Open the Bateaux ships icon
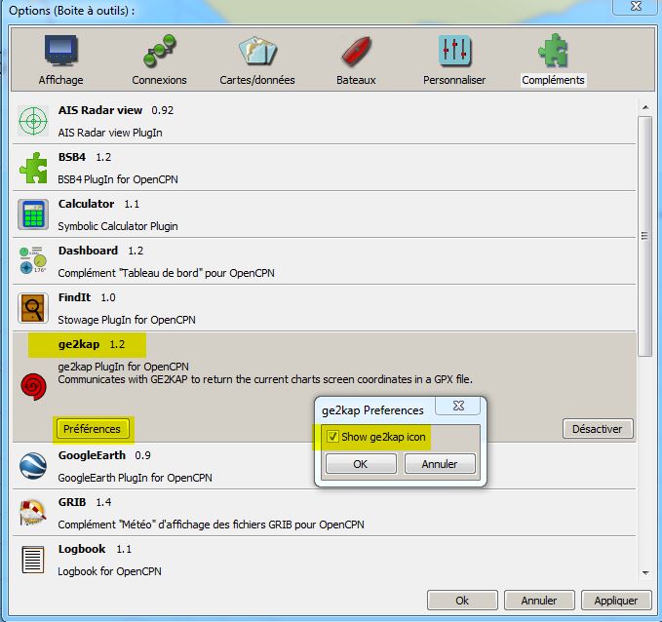 [x=356, y=51]
